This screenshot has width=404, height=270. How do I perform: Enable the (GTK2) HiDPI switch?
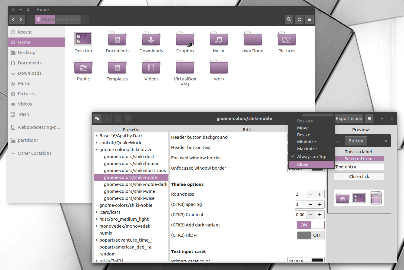point(310,235)
